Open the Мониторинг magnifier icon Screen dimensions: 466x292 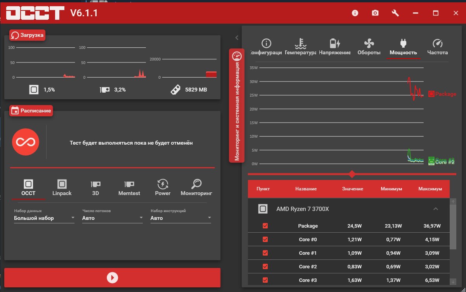(196, 184)
